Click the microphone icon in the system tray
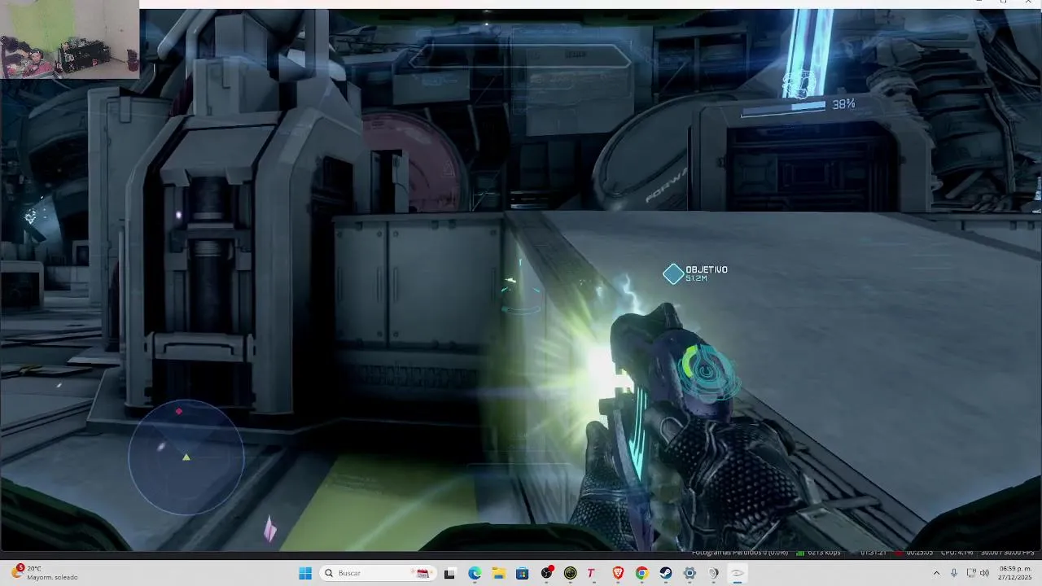 click(x=954, y=573)
